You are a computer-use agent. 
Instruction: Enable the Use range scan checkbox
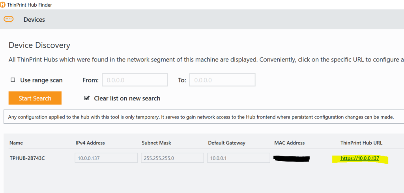13,80
